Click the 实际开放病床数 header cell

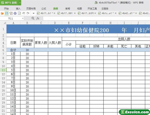pyautogui.click(x=27, y=42)
